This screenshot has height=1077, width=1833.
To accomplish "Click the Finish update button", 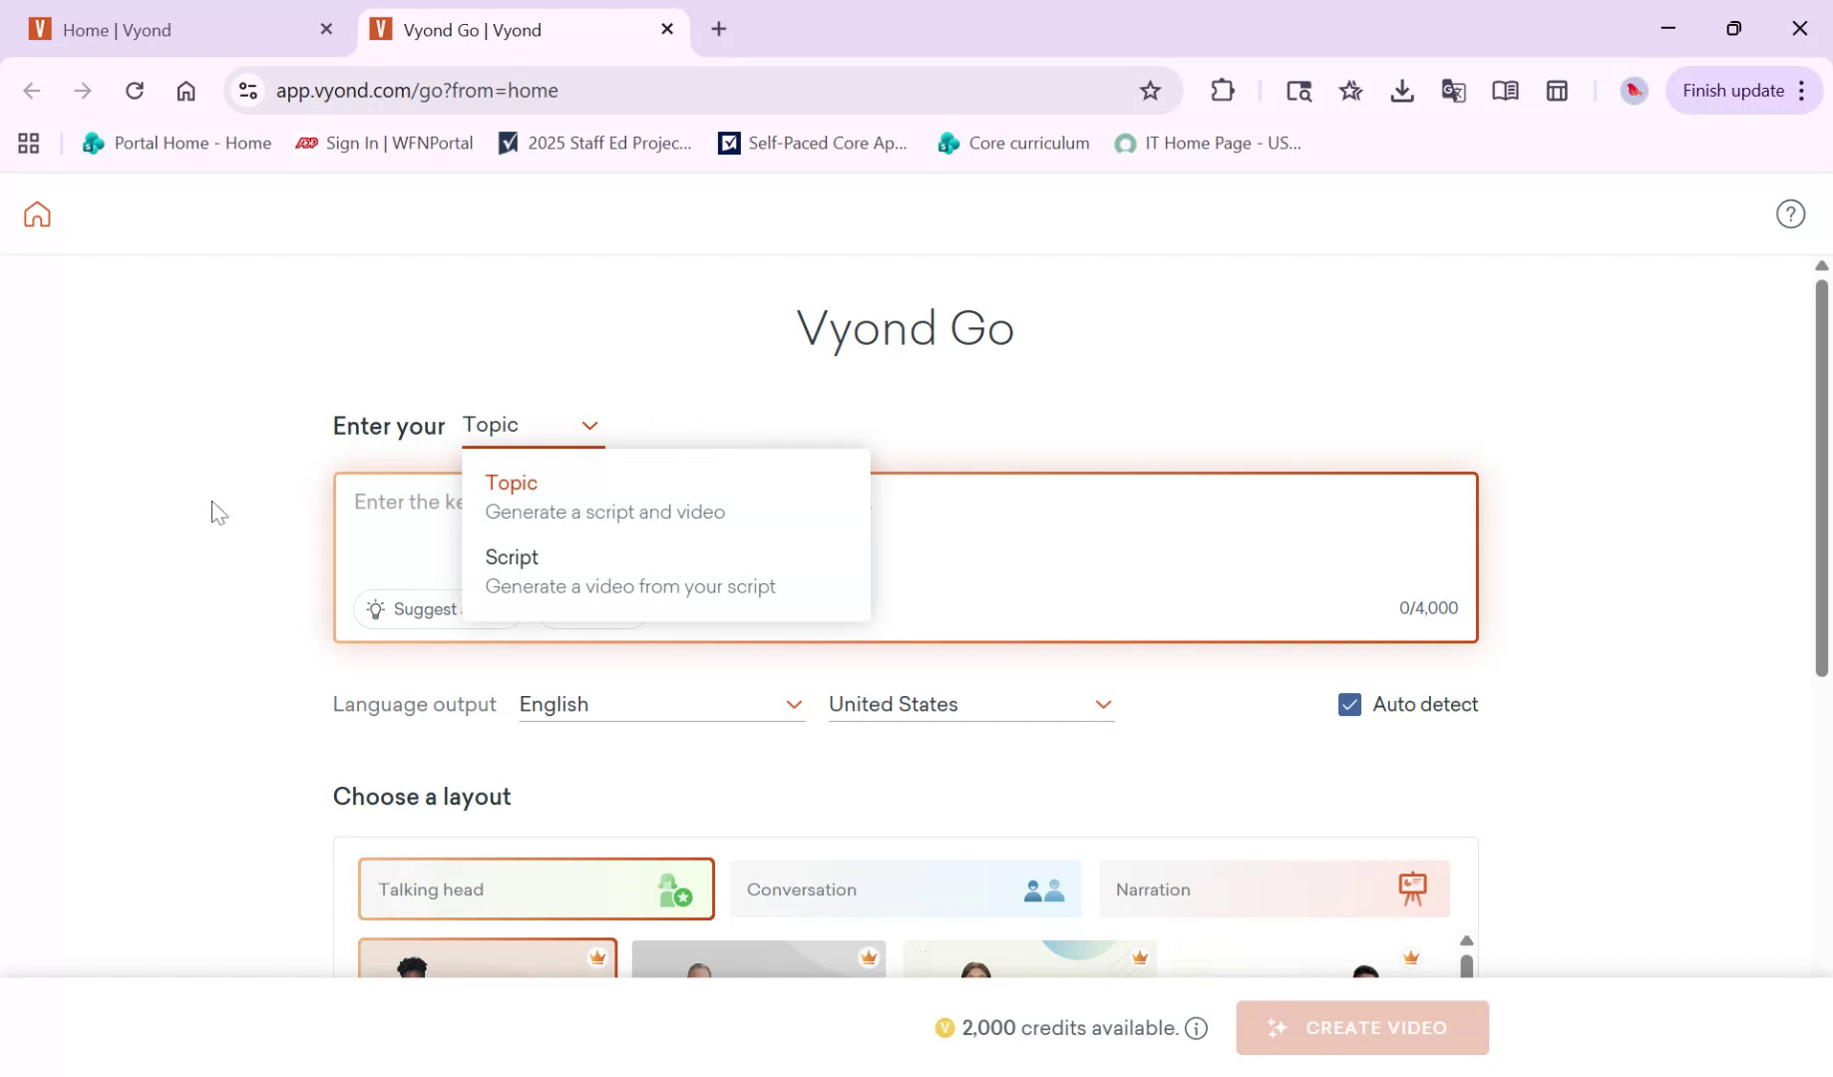I will [x=1733, y=90].
